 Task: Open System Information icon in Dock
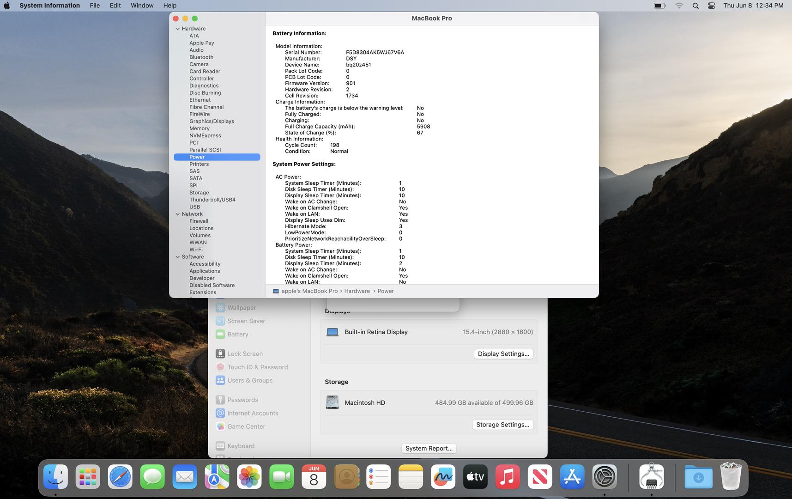click(652, 477)
